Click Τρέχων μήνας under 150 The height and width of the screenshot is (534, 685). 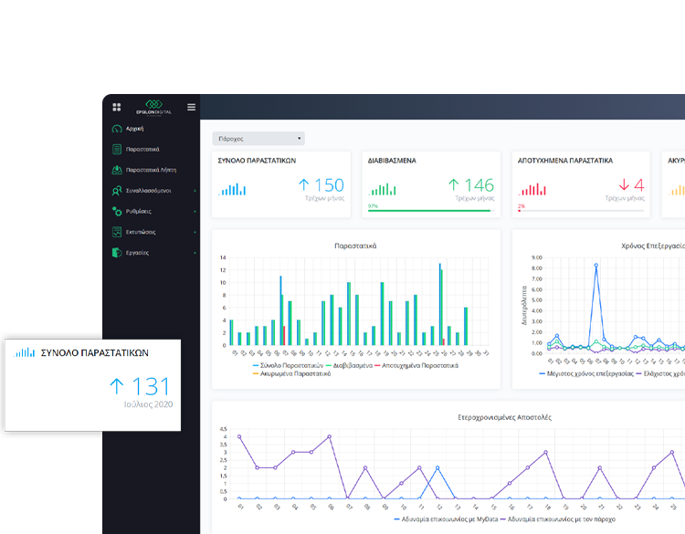(x=324, y=198)
